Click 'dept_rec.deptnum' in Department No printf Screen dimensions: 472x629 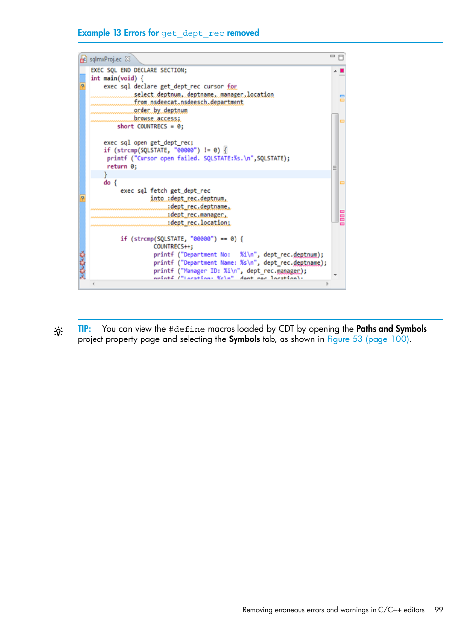tap(290, 255)
